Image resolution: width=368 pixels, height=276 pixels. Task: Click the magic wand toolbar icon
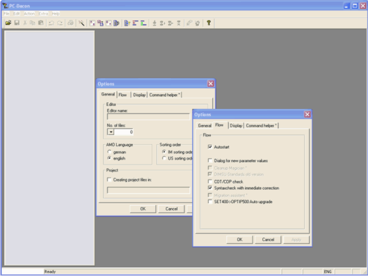click(82, 23)
